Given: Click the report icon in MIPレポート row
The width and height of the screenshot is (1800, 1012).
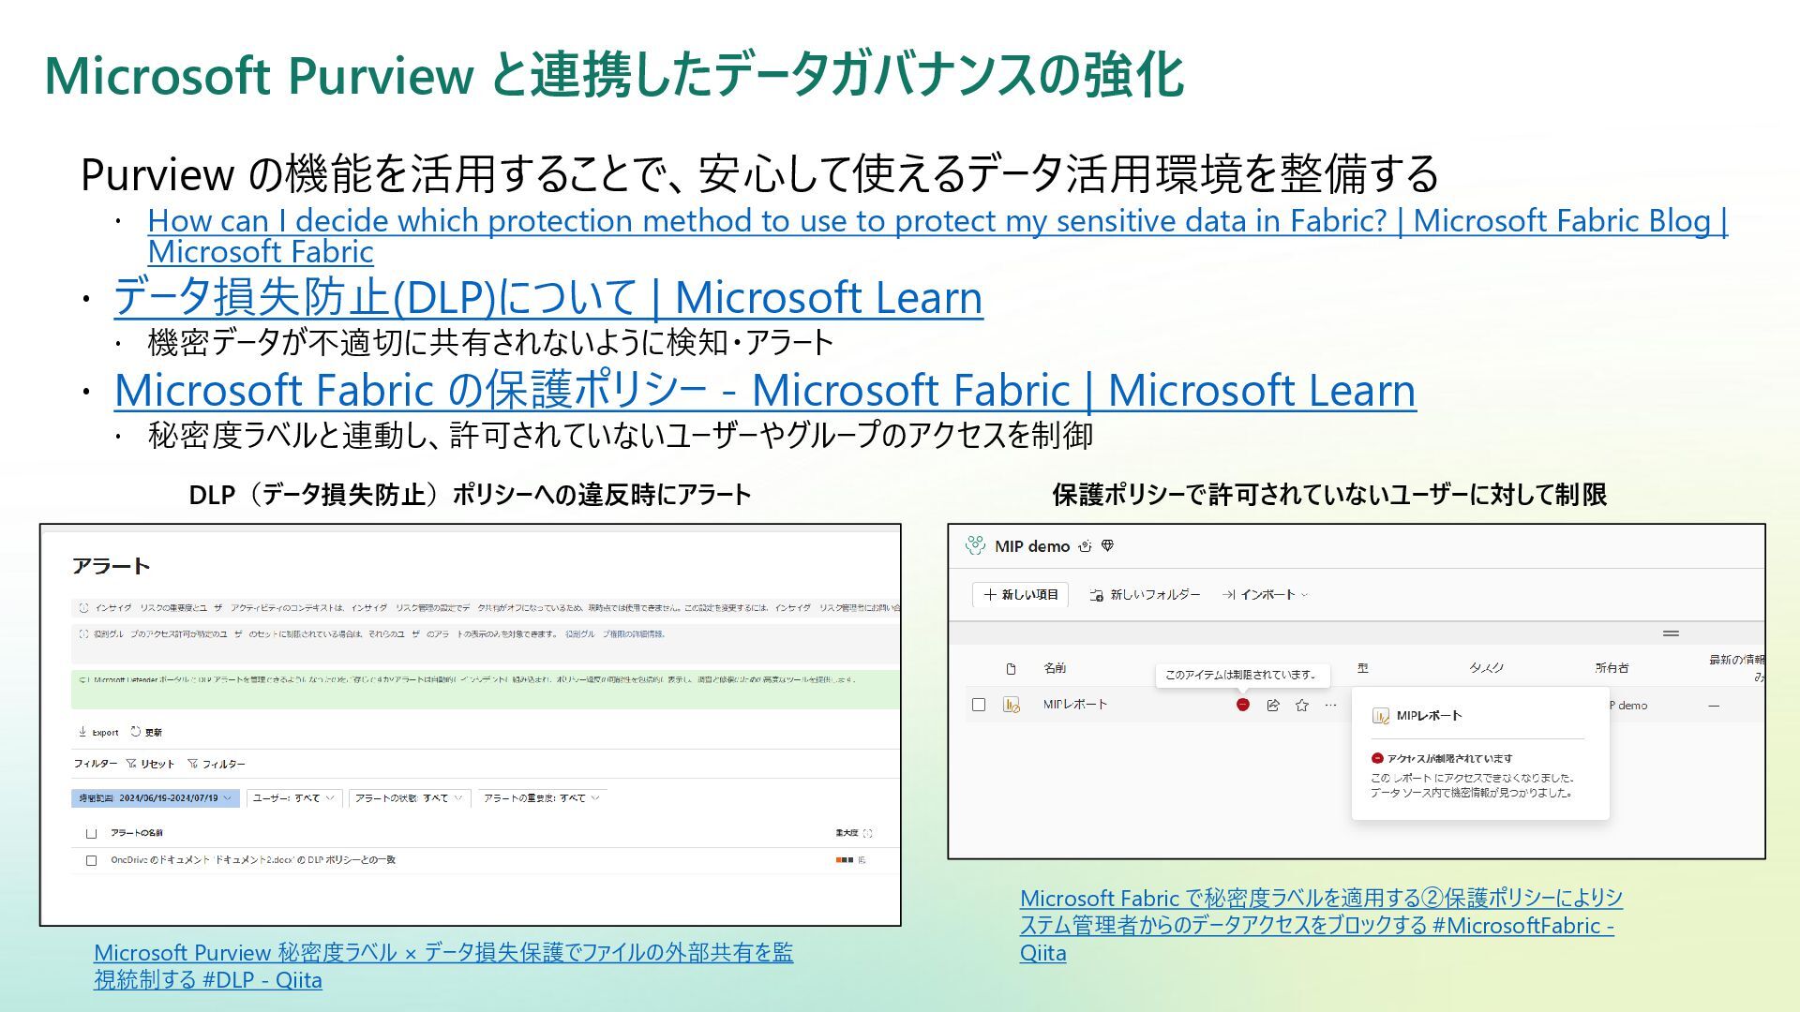Looking at the screenshot, I should pos(1011,705).
